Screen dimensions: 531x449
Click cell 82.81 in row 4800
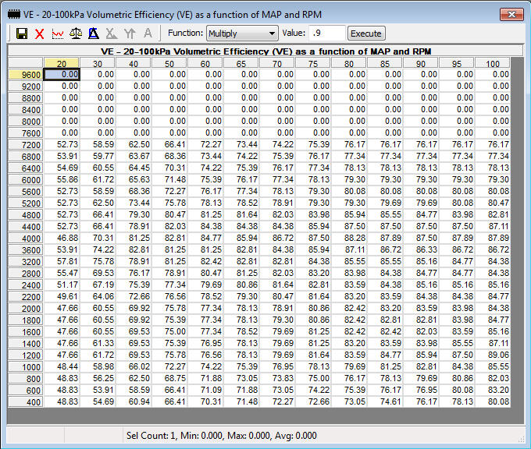(x=493, y=214)
